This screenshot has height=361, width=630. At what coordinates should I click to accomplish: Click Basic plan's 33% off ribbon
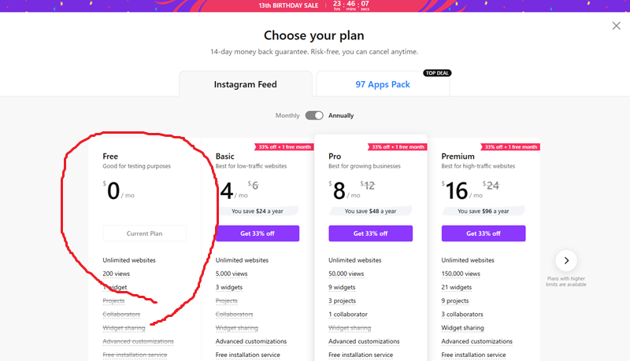(x=284, y=147)
